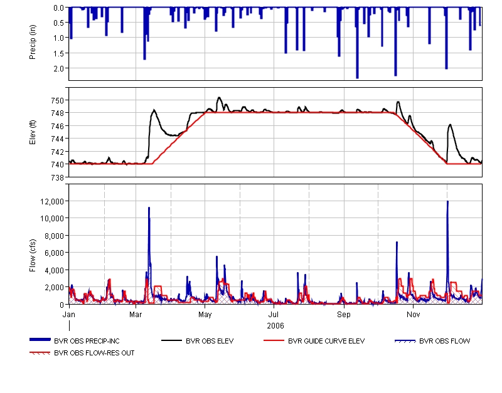Click the 0.0 precipitation axis value
502x393 pixels.
click(59, 8)
